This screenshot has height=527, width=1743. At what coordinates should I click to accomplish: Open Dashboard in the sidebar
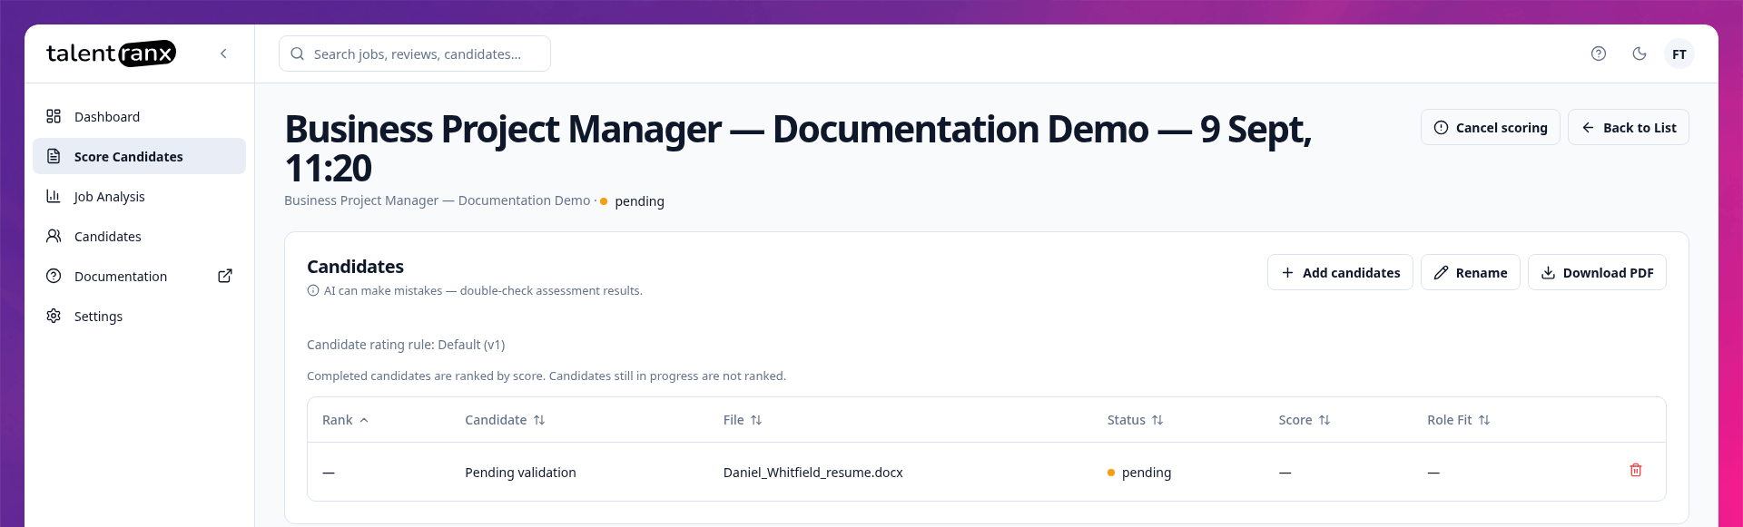click(139, 116)
